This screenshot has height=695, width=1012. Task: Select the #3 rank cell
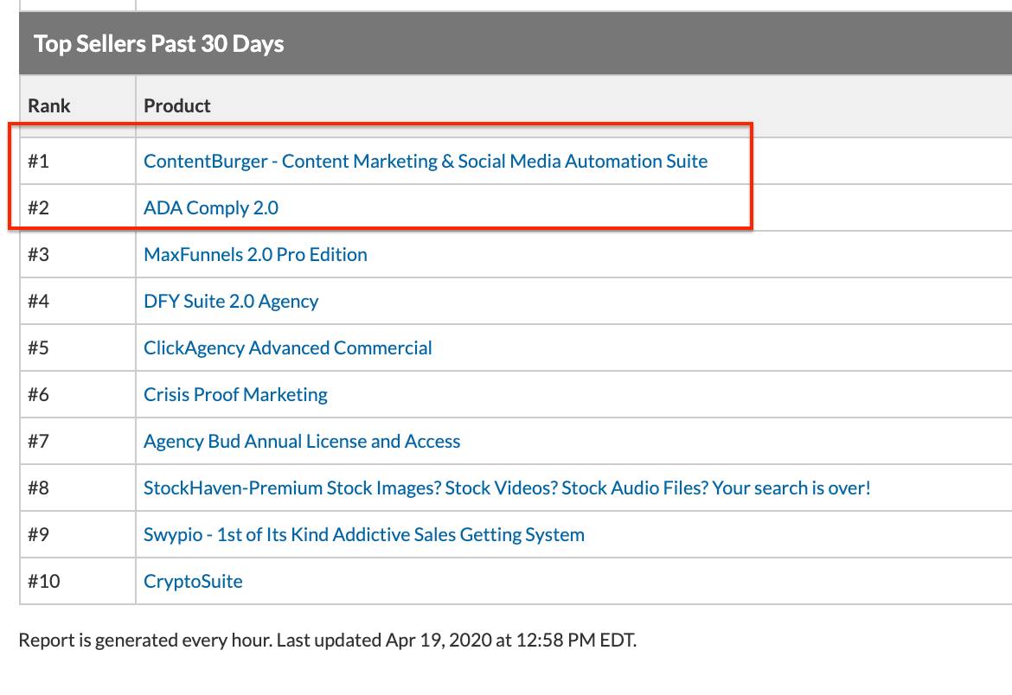click(39, 254)
